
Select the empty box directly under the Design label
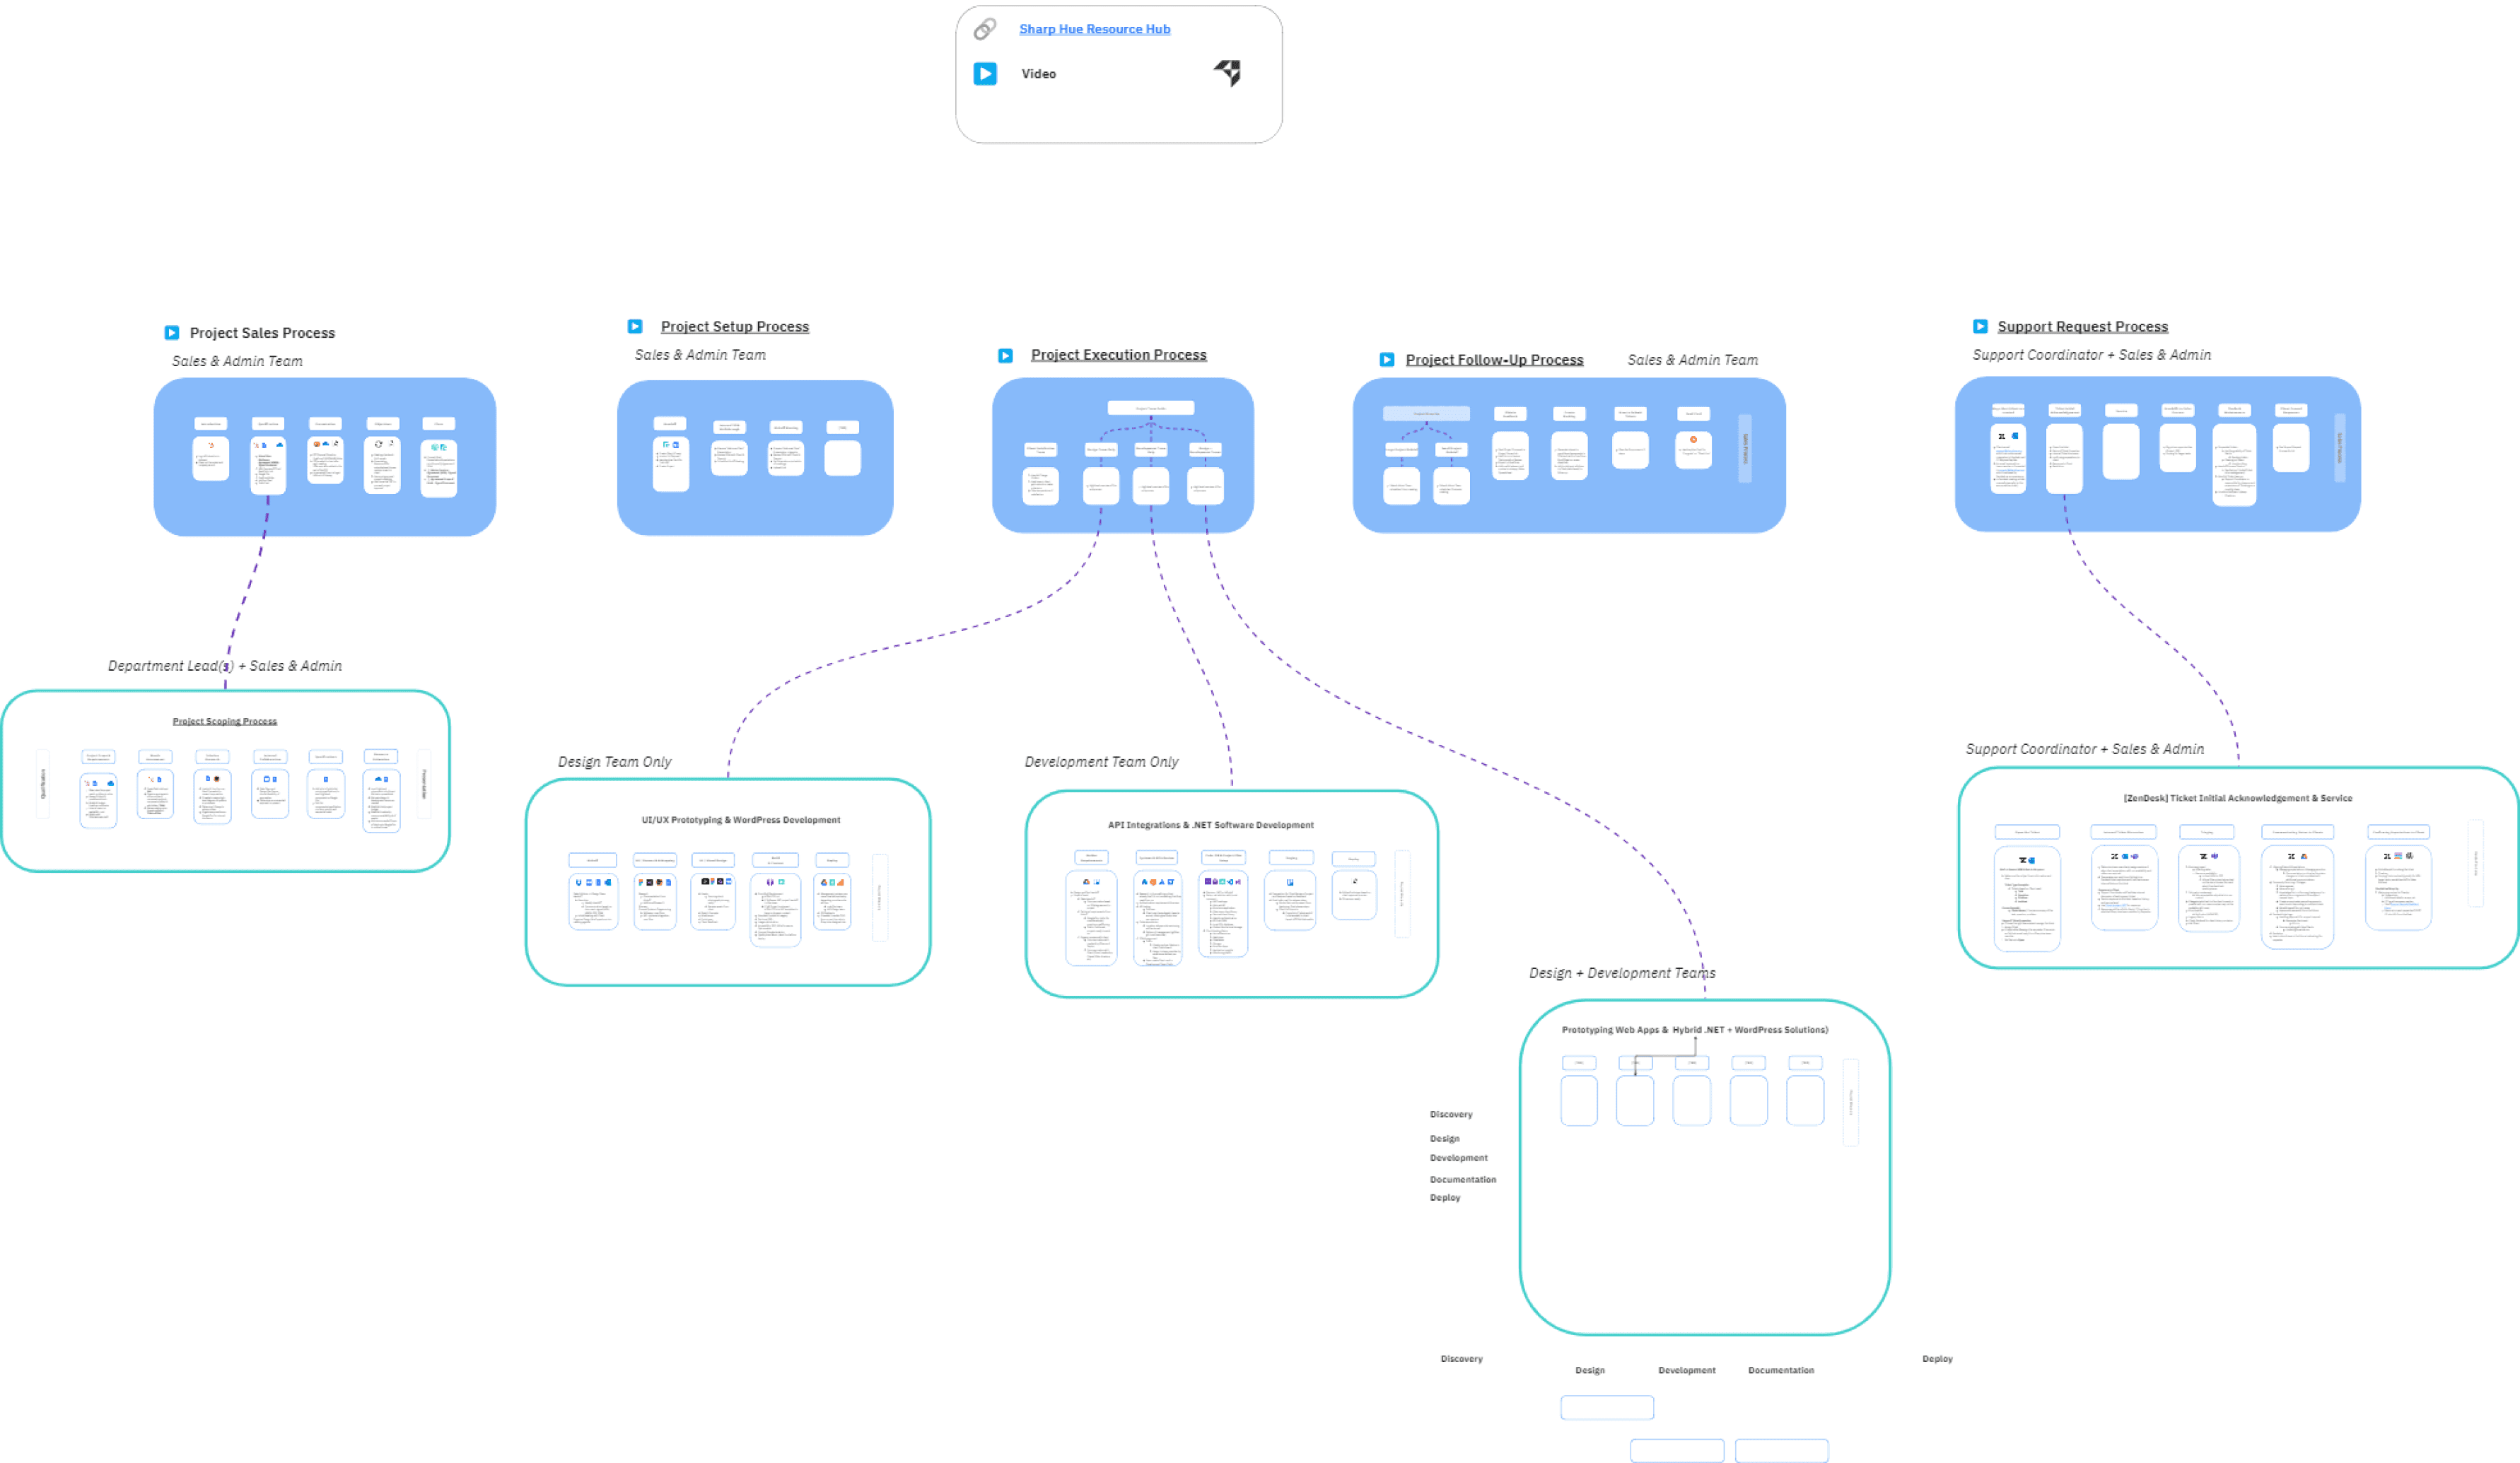(x=1607, y=1408)
